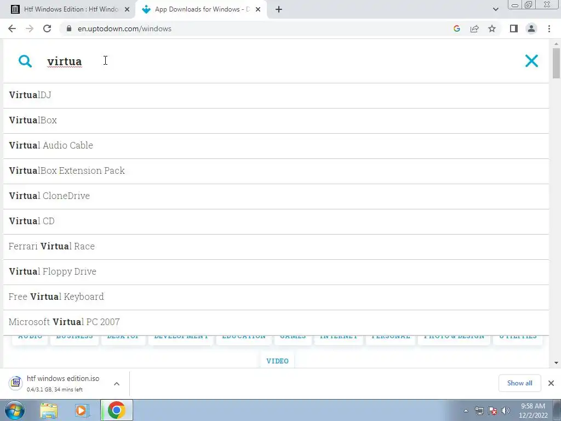The height and width of the screenshot is (421, 561).
Task: Open Chrome three-dot menu
Action: click(x=549, y=29)
